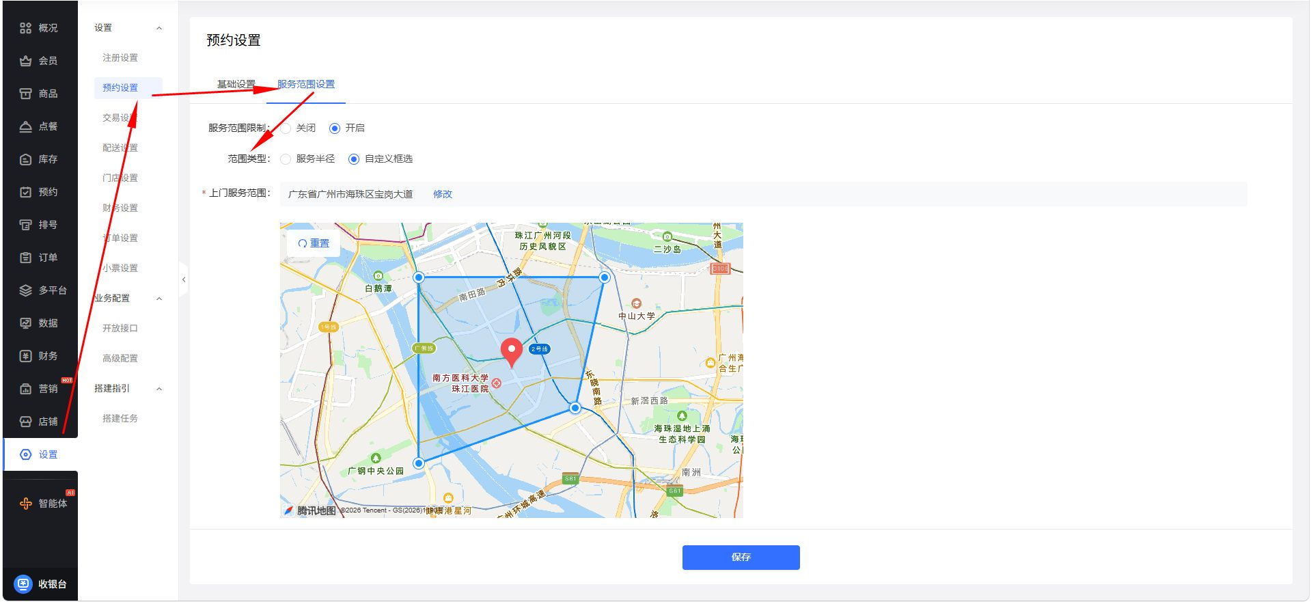Click the 订单 order list icon
The height and width of the screenshot is (602, 1311).
[x=25, y=258]
